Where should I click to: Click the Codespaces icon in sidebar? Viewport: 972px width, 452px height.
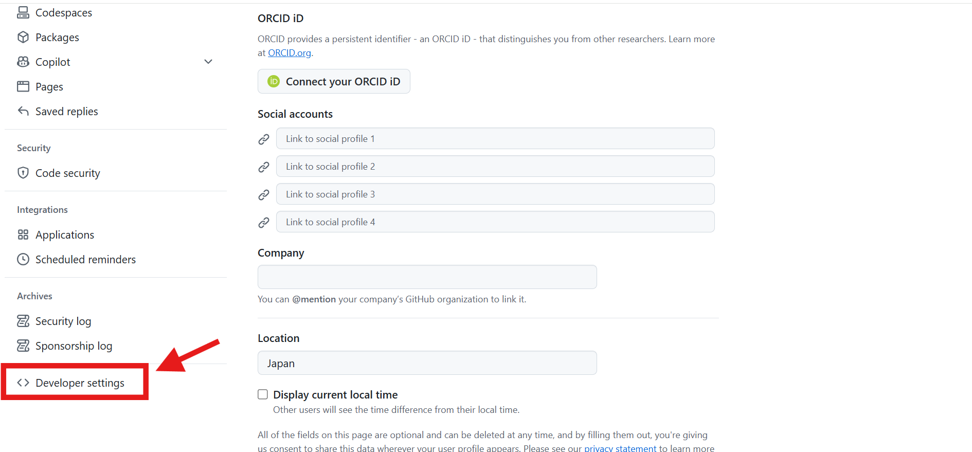[x=23, y=12]
